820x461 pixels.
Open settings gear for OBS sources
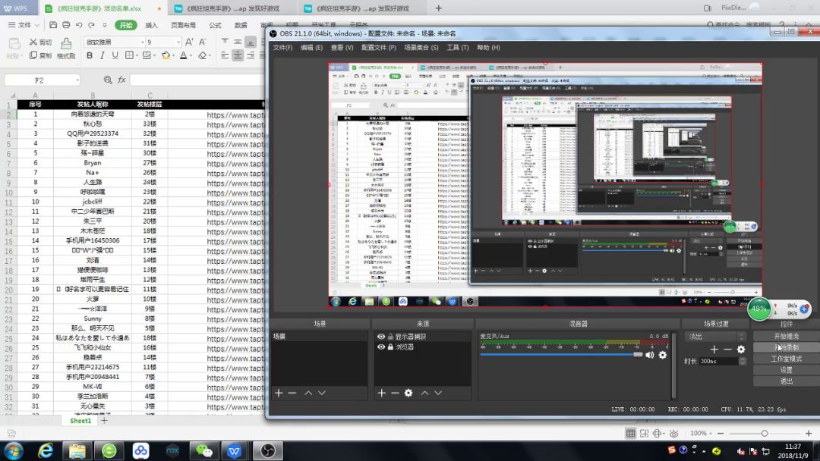408,393
